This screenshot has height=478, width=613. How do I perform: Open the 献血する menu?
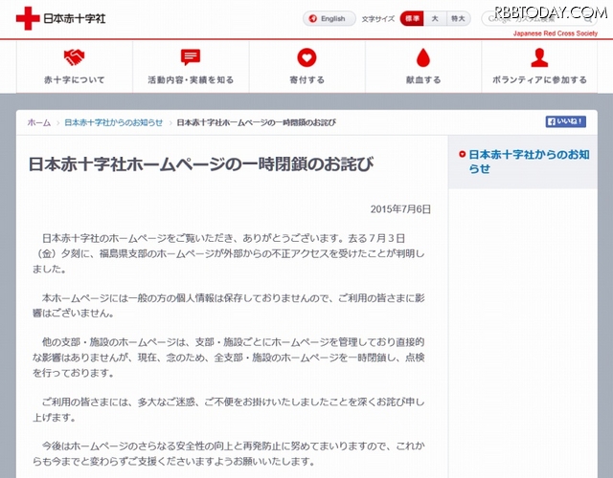pyautogui.click(x=423, y=67)
